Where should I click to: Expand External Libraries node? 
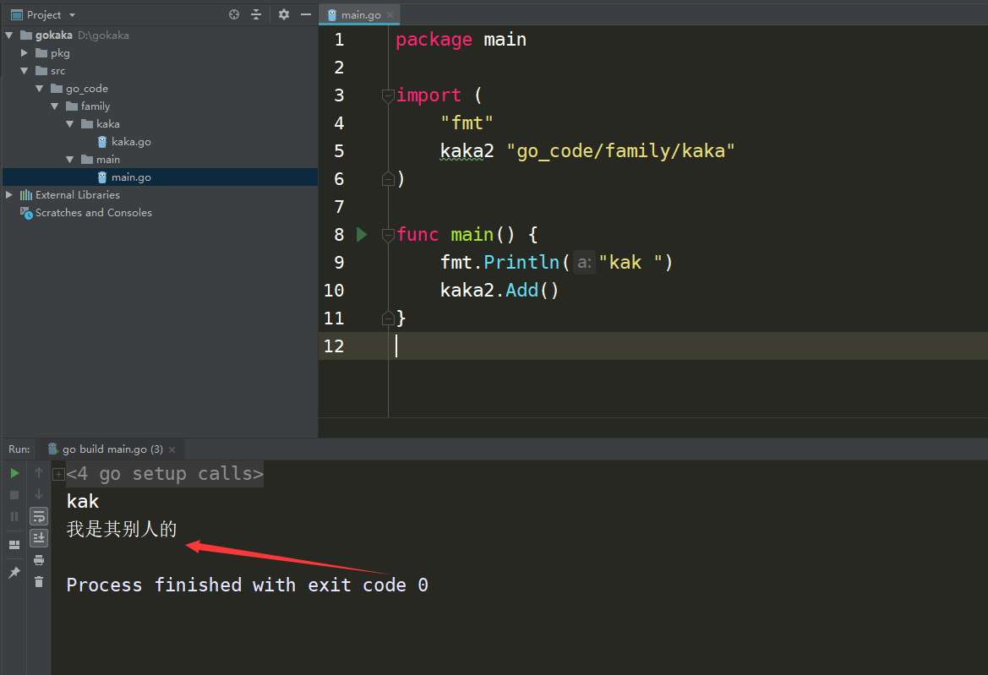[8, 194]
